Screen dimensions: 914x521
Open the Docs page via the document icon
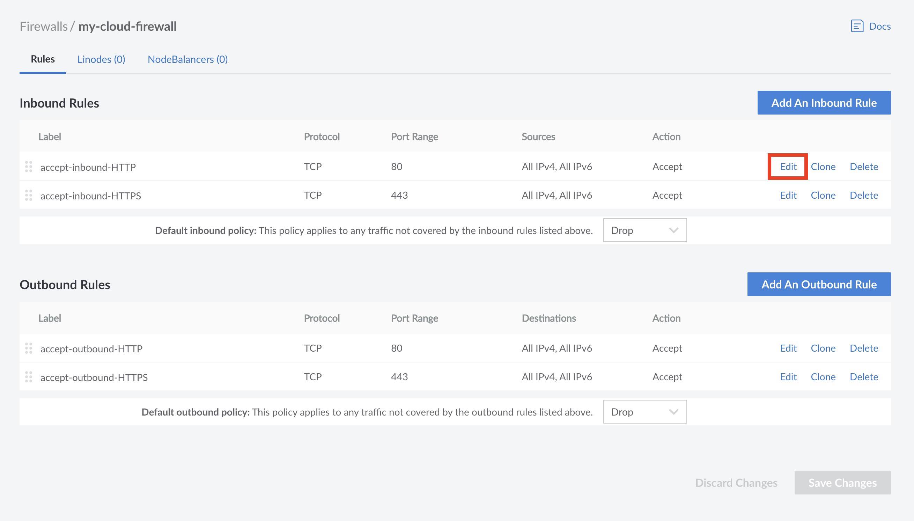(858, 26)
